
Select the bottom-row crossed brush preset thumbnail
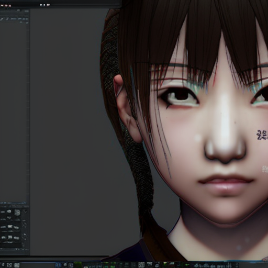pos(10,237)
